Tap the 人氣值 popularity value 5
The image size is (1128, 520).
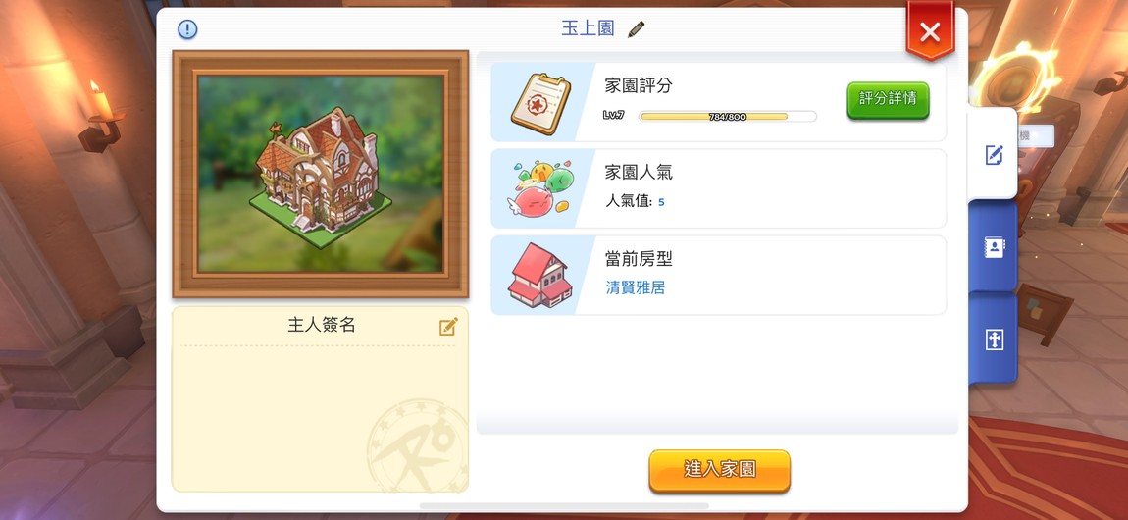pyautogui.click(x=661, y=202)
